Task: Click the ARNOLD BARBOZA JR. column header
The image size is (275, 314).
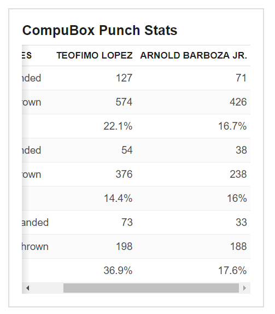Action: tap(194, 55)
